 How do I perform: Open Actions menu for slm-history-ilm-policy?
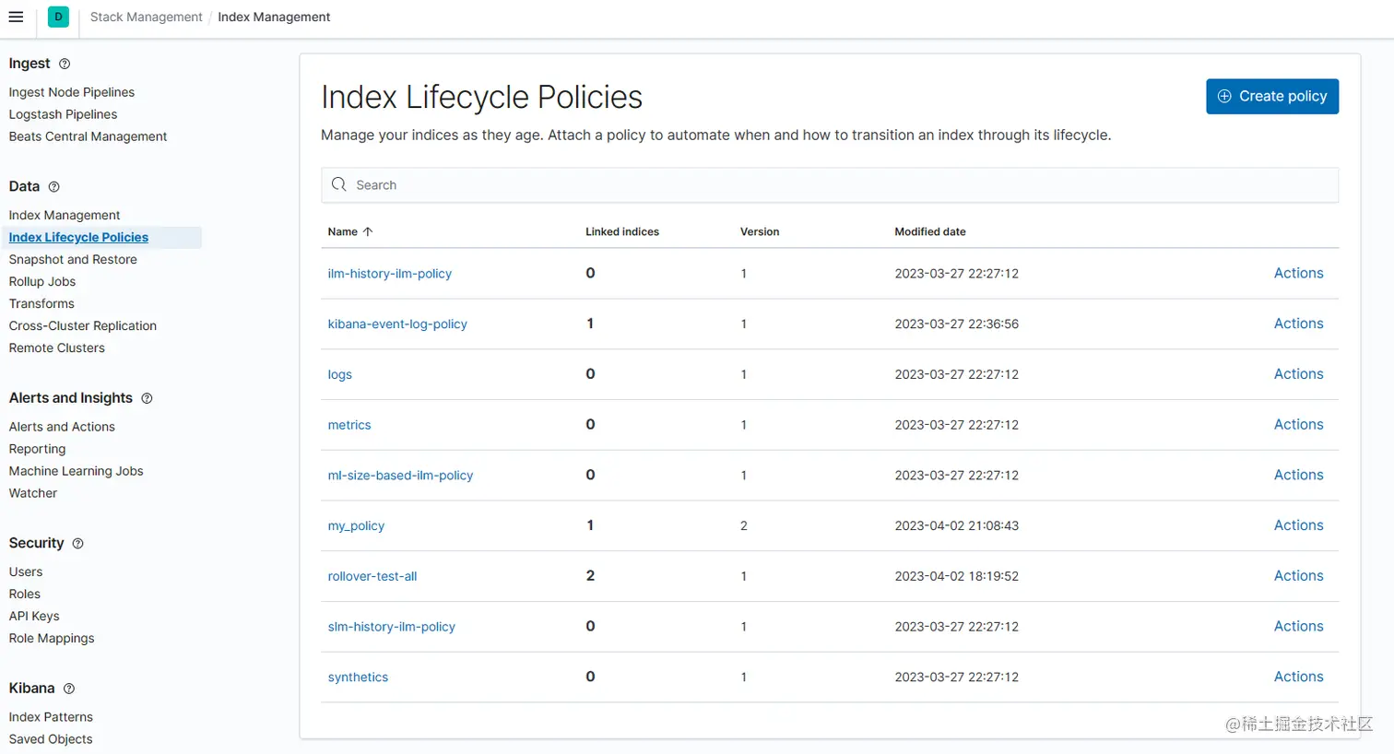point(1297,626)
